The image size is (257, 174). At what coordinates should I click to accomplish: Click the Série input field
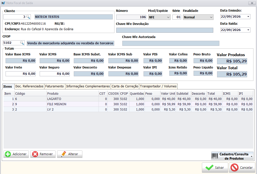[x=177, y=17]
